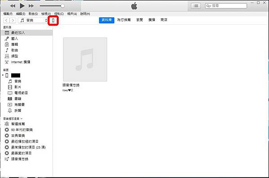Skip to next track with fast-forward button
This screenshot has width=269, height=178.
click(31, 6)
